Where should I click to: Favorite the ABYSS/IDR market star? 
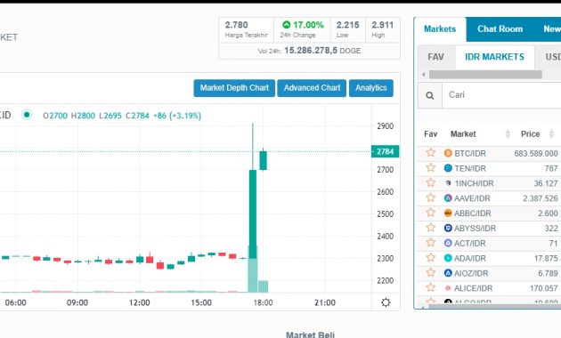pos(431,228)
